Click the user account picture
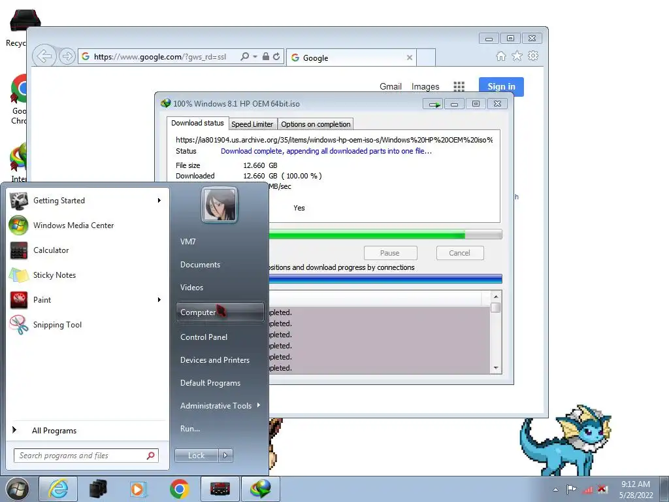The height and width of the screenshot is (502, 669). coord(220,205)
